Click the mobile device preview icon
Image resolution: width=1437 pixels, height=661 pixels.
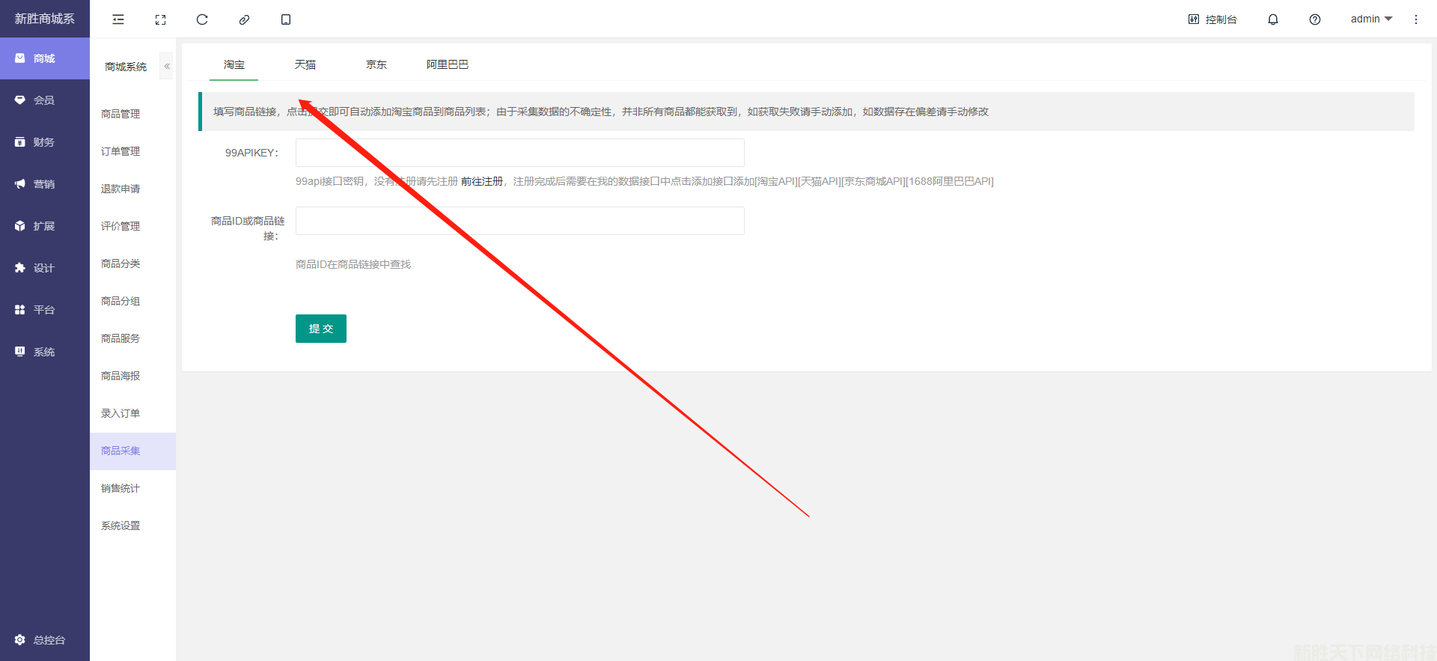pos(286,19)
